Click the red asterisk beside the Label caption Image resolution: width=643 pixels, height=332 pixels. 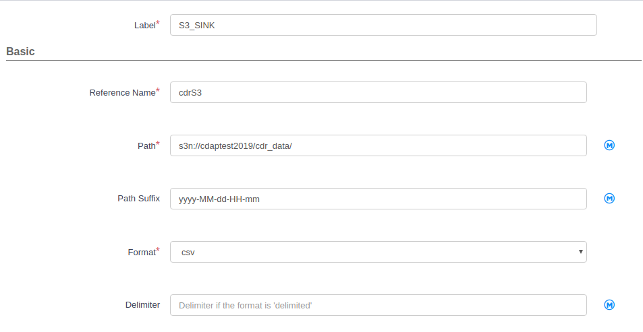(158, 22)
